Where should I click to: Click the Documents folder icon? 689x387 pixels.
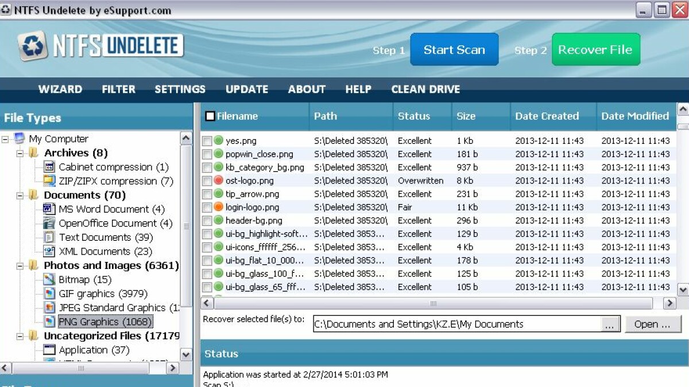point(34,195)
